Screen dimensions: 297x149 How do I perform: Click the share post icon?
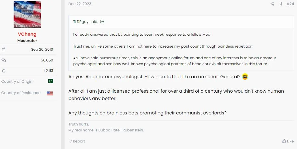tap(272, 4)
